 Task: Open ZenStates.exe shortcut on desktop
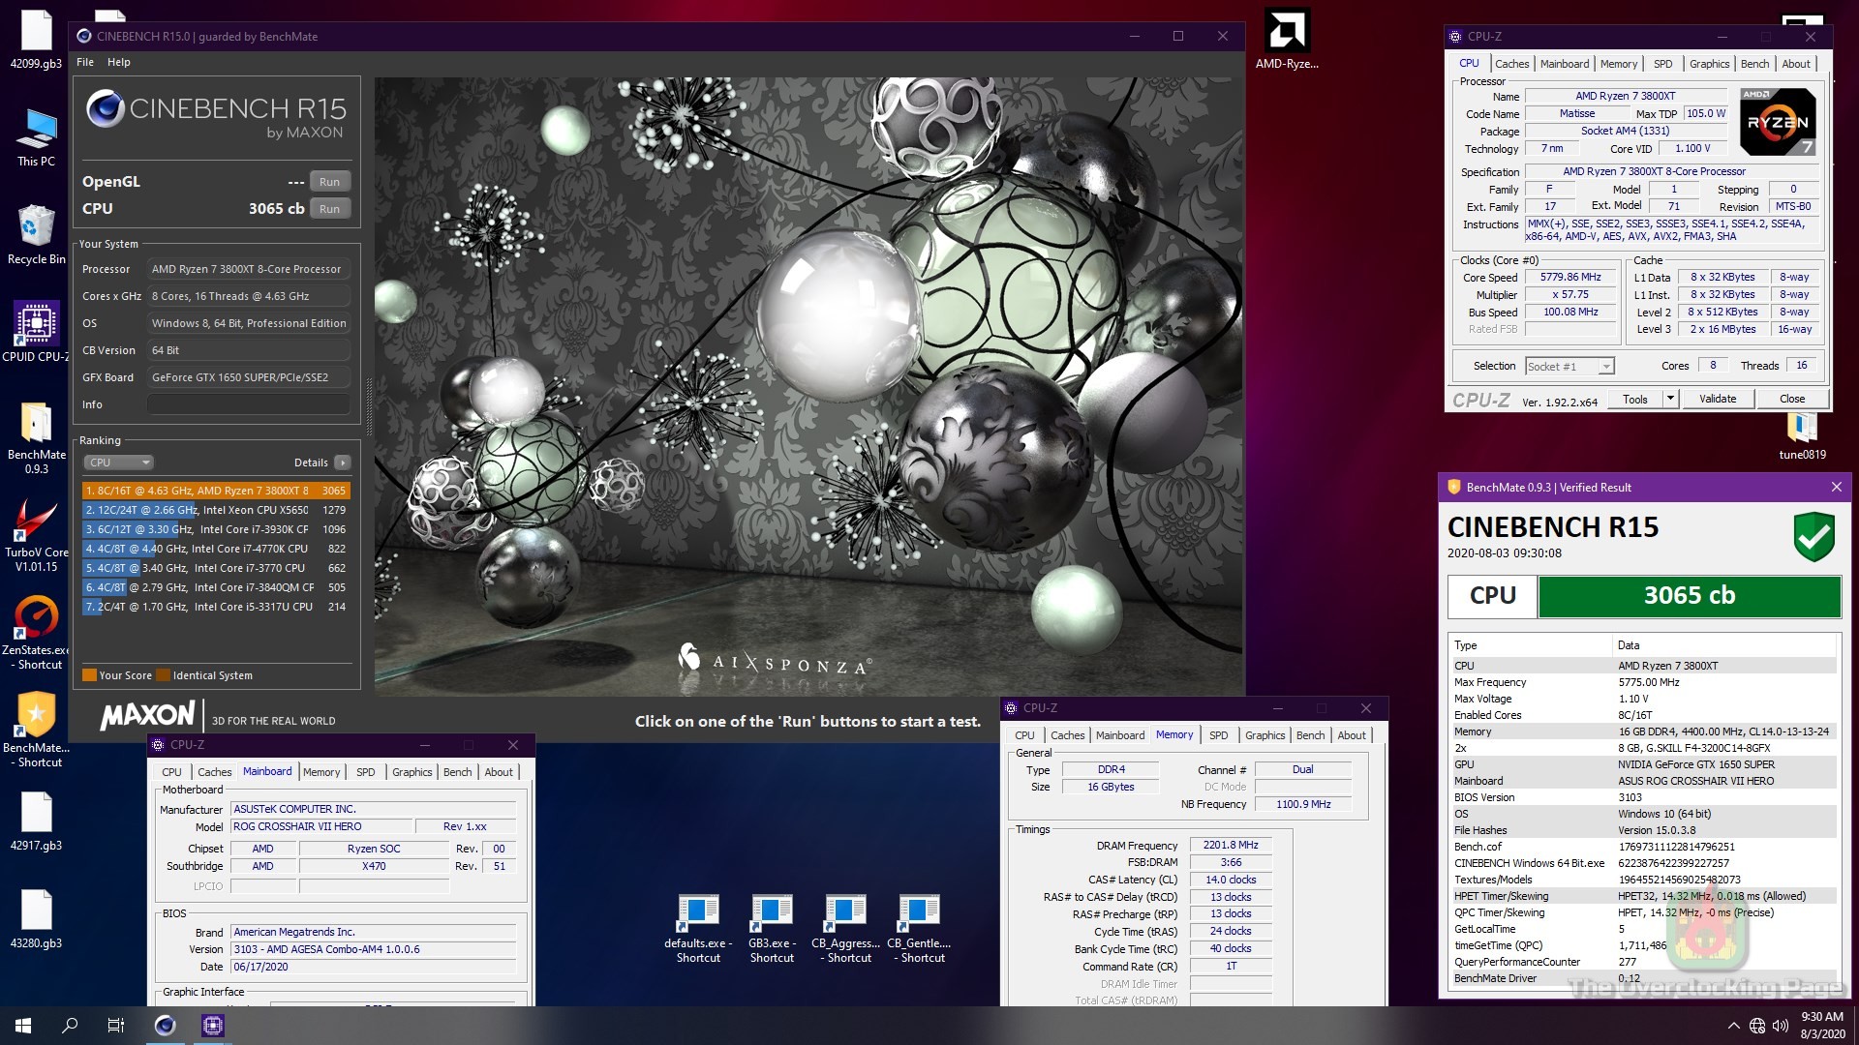(x=36, y=619)
